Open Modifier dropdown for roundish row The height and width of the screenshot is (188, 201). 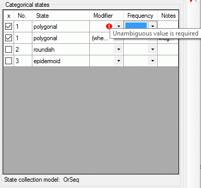tap(119, 50)
